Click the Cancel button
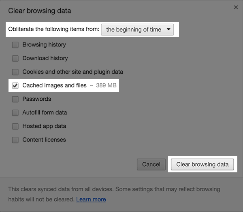 pyautogui.click(x=151, y=164)
